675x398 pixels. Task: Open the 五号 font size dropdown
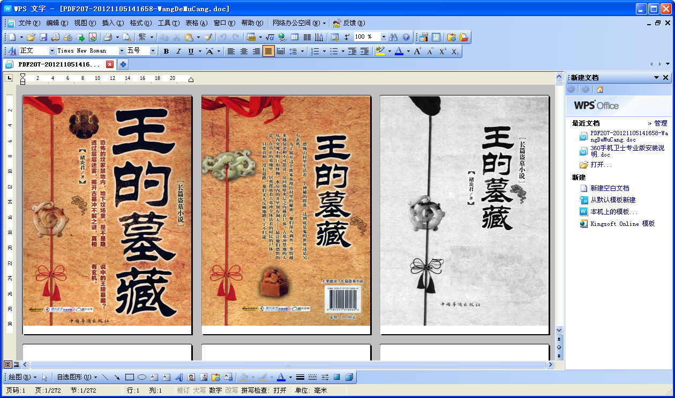click(153, 50)
